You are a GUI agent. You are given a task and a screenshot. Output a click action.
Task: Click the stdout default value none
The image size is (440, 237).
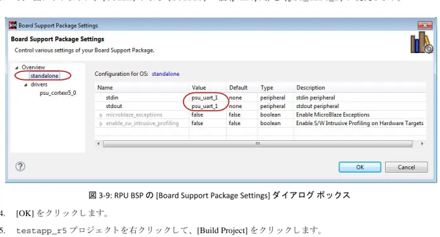235,106
